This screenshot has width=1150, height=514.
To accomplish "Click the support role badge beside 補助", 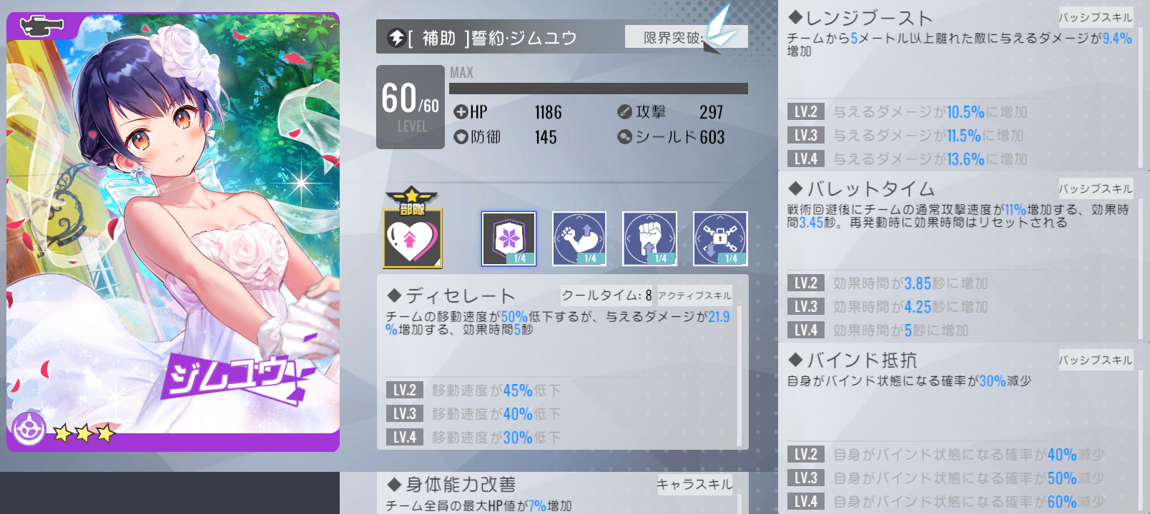I will coord(396,38).
